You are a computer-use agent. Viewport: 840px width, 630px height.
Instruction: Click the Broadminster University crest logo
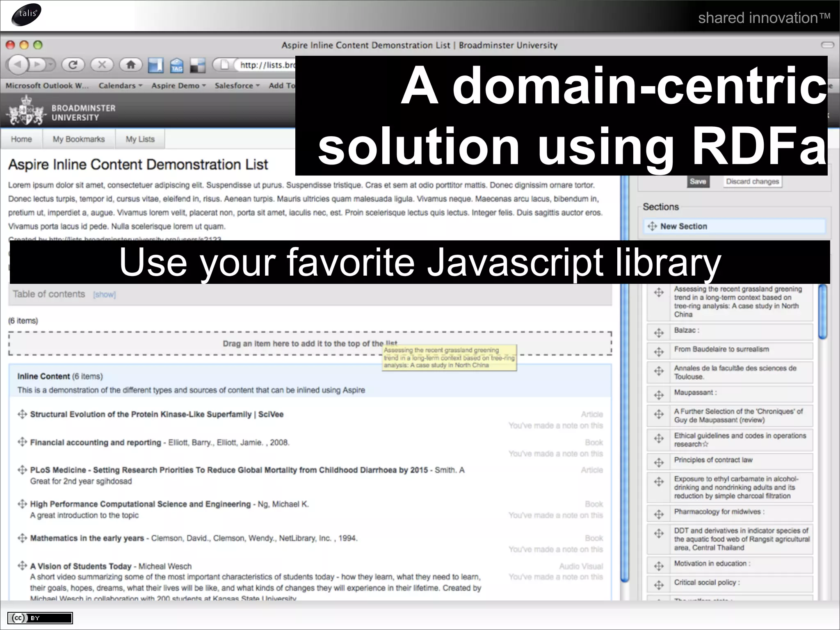click(x=26, y=110)
